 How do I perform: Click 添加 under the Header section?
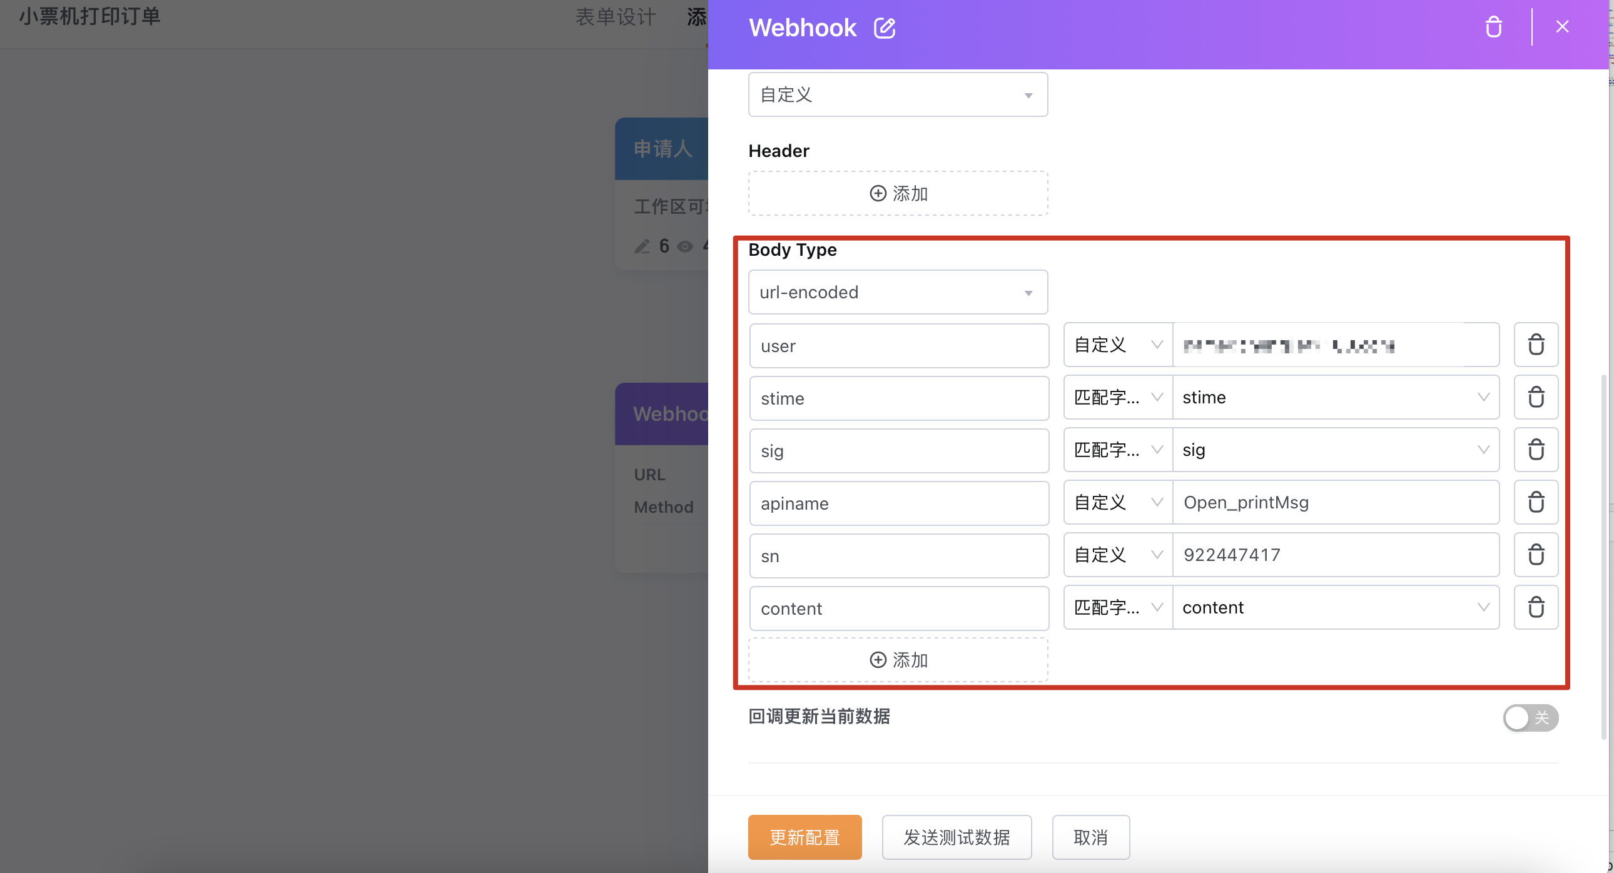coord(898,193)
